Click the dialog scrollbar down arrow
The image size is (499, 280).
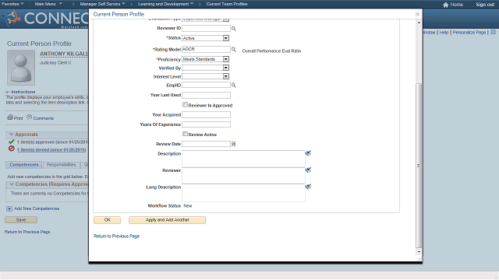[x=419, y=252]
